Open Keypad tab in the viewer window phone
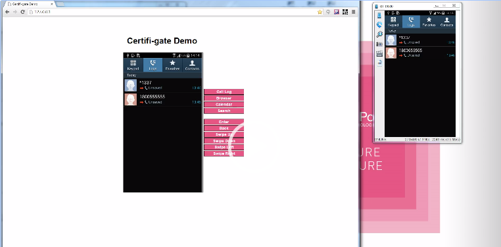This screenshot has height=247, width=501. (393, 22)
